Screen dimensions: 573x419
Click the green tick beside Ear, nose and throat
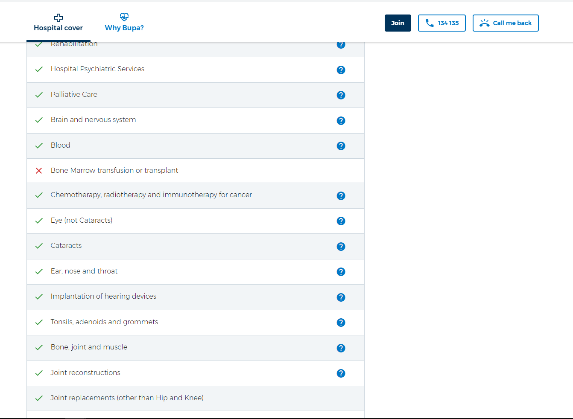39,271
